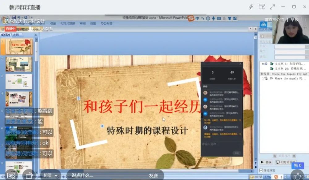Click the message input field in the dark chat panel
Image resolution: width=309 pixels, height=180 pixels.
coord(222,146)
